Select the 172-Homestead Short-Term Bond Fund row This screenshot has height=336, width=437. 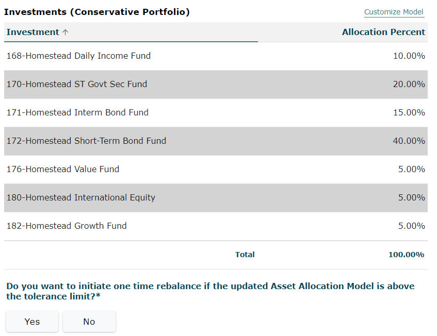coord(216,141)
